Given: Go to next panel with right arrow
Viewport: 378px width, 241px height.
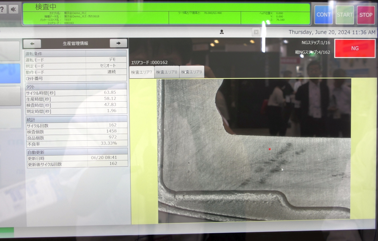Looking at the screenshot, I should tap(118, 44).
